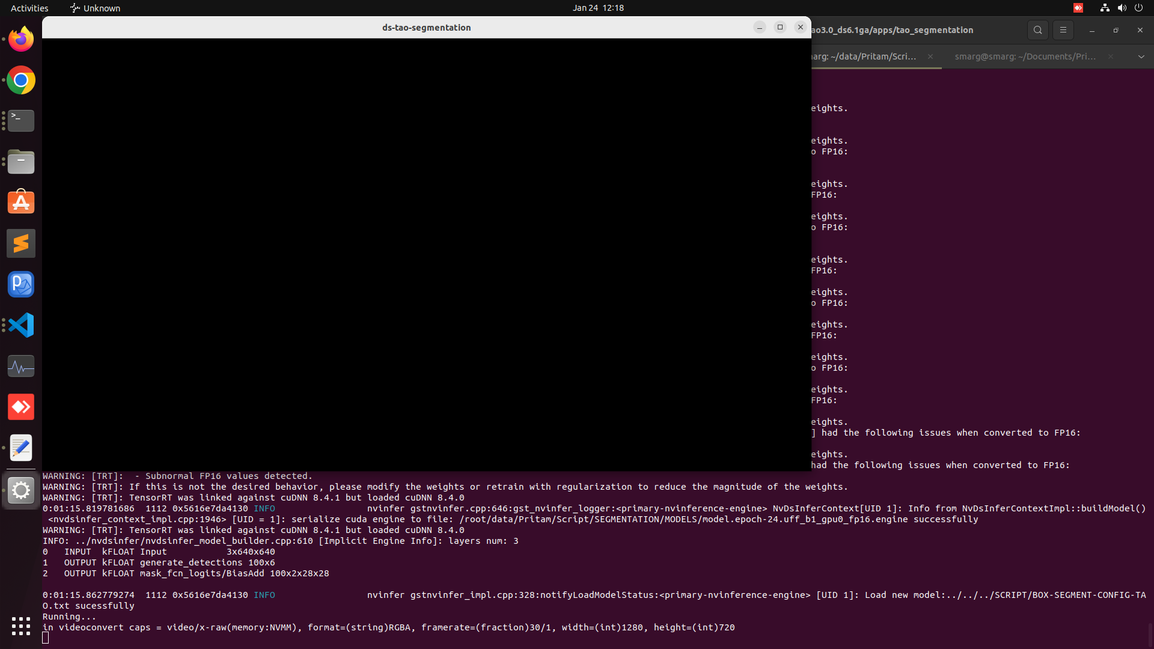Toggle the volume indicator in the top bar
This screenshot has height=649, width=1154.
tap(1122, 8)
